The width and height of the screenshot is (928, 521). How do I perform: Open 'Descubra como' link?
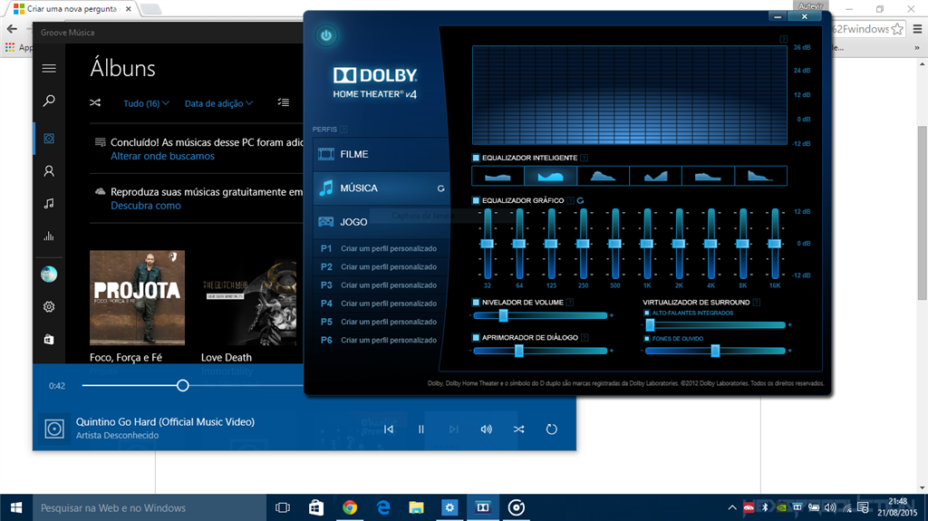click(x=146, y=206)
